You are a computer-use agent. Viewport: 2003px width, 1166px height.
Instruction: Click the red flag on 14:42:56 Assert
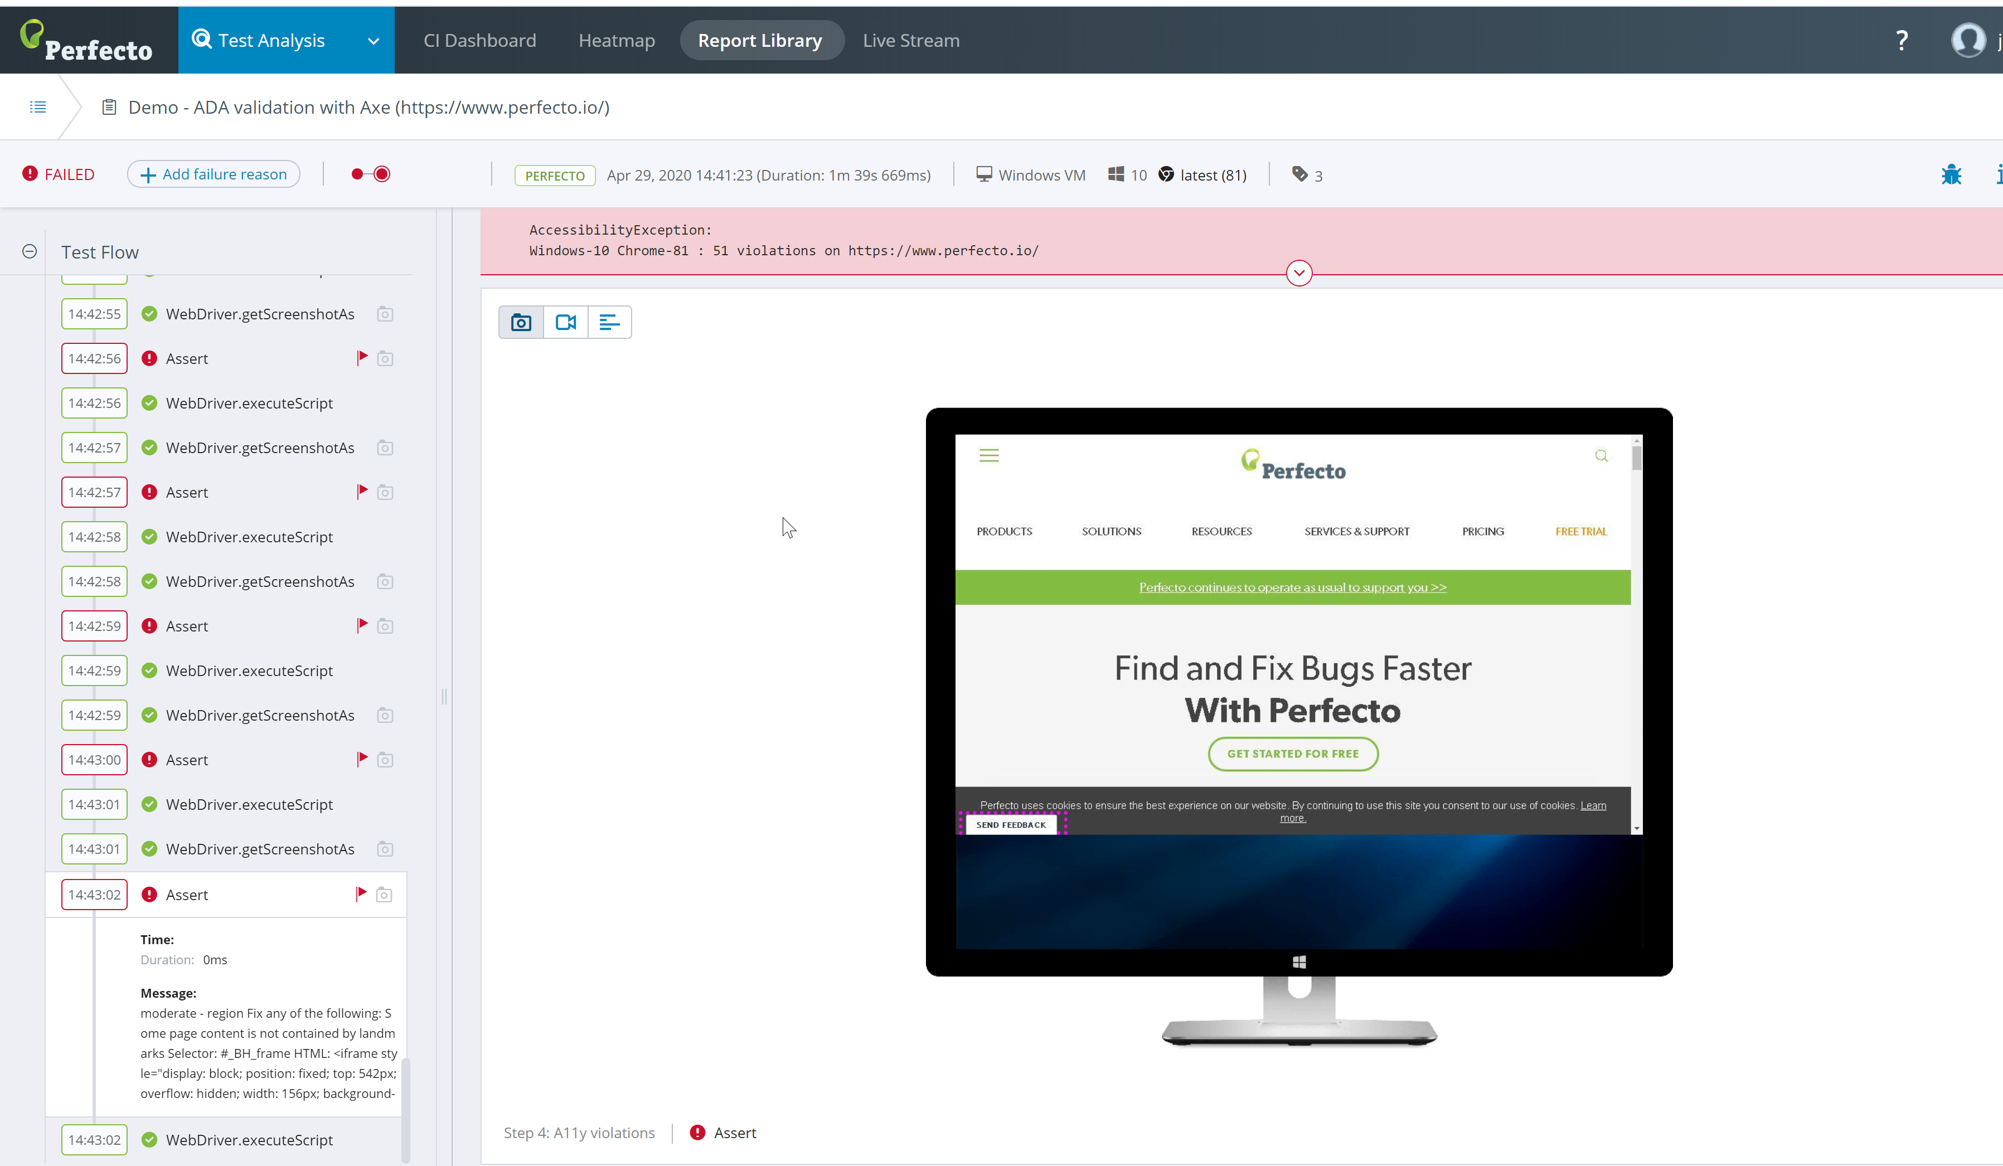coord(362,358)
